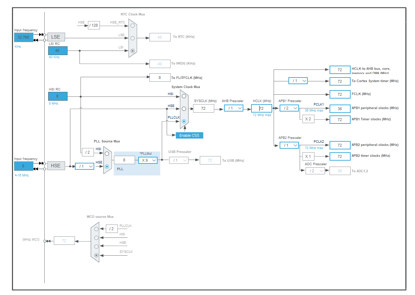This screenshot has width=415, height=295.
Task: Click the LSE 32.768 KHz frequency field
Action: click(24, 37)
